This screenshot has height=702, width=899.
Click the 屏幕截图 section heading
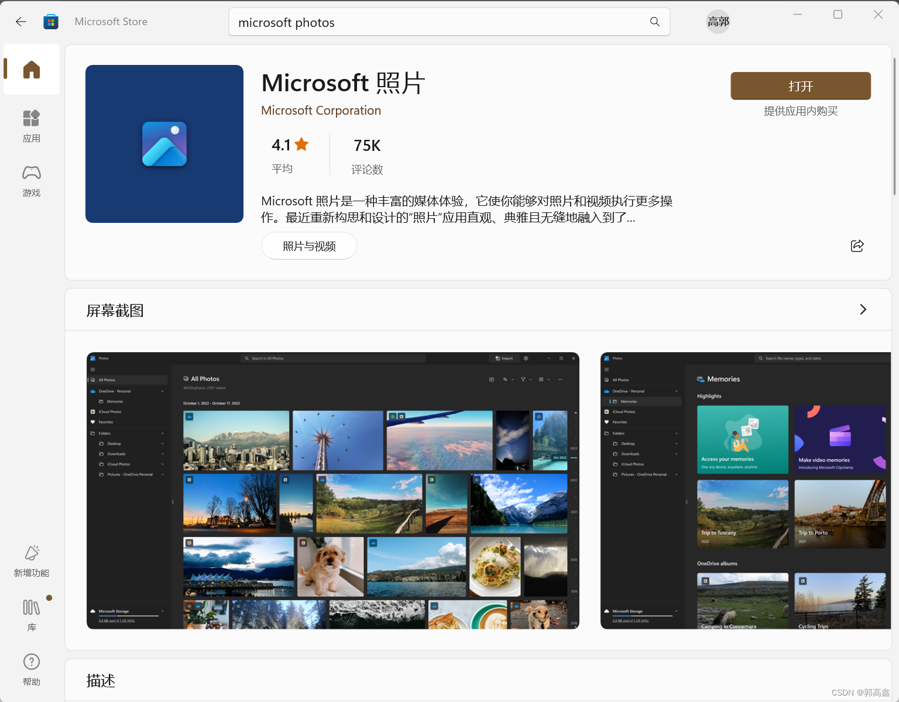click(115, 311)
